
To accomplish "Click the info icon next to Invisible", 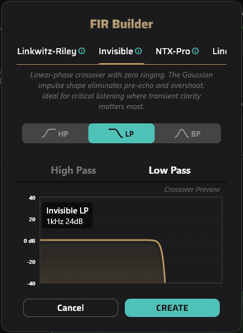I will tap(139, 51).
